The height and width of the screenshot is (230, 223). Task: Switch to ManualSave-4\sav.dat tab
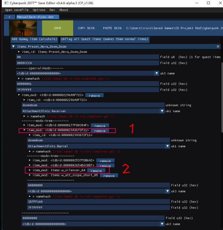point(38,17)
